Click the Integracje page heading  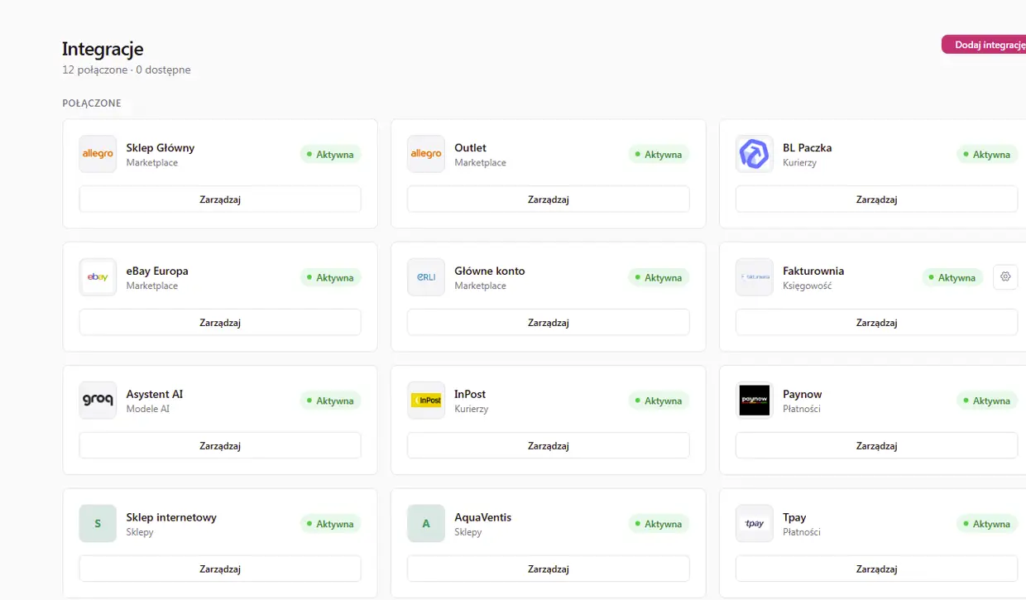click(103, 49)
